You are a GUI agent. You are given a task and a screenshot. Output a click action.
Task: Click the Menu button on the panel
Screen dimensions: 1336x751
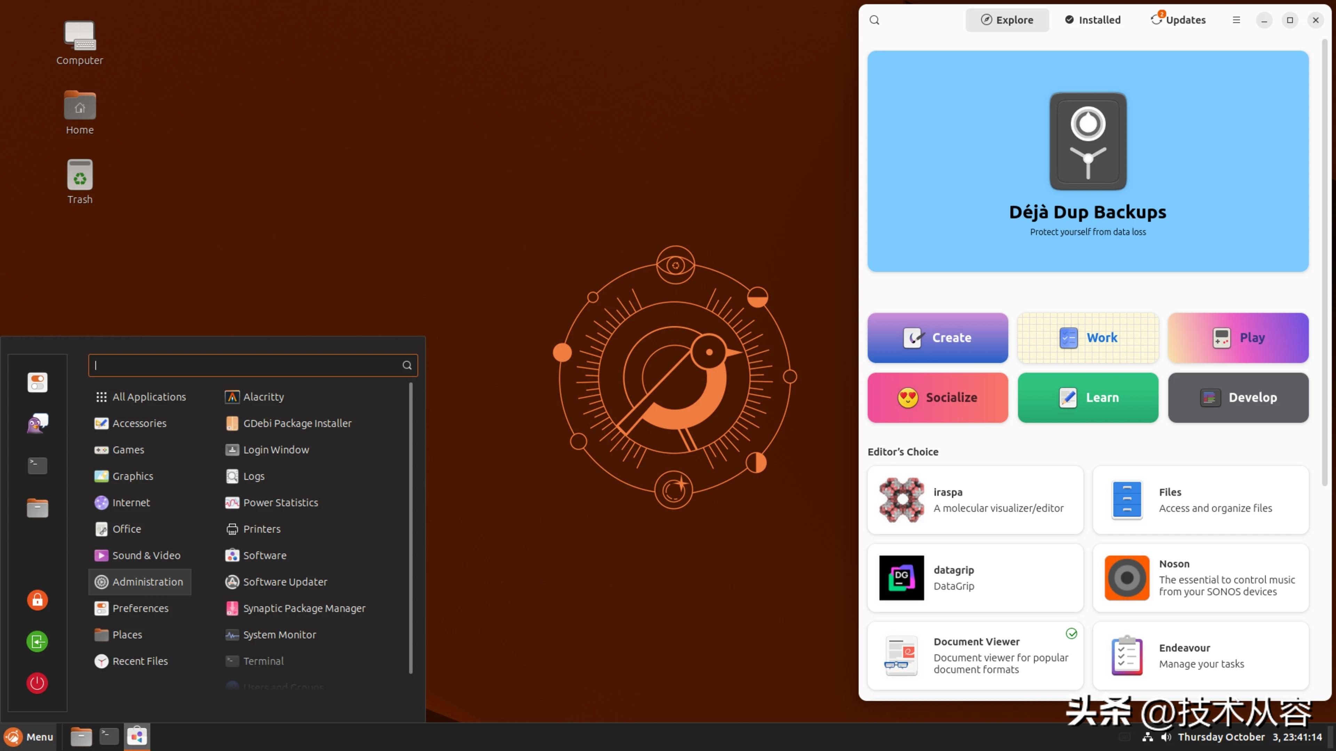point(29,736)
